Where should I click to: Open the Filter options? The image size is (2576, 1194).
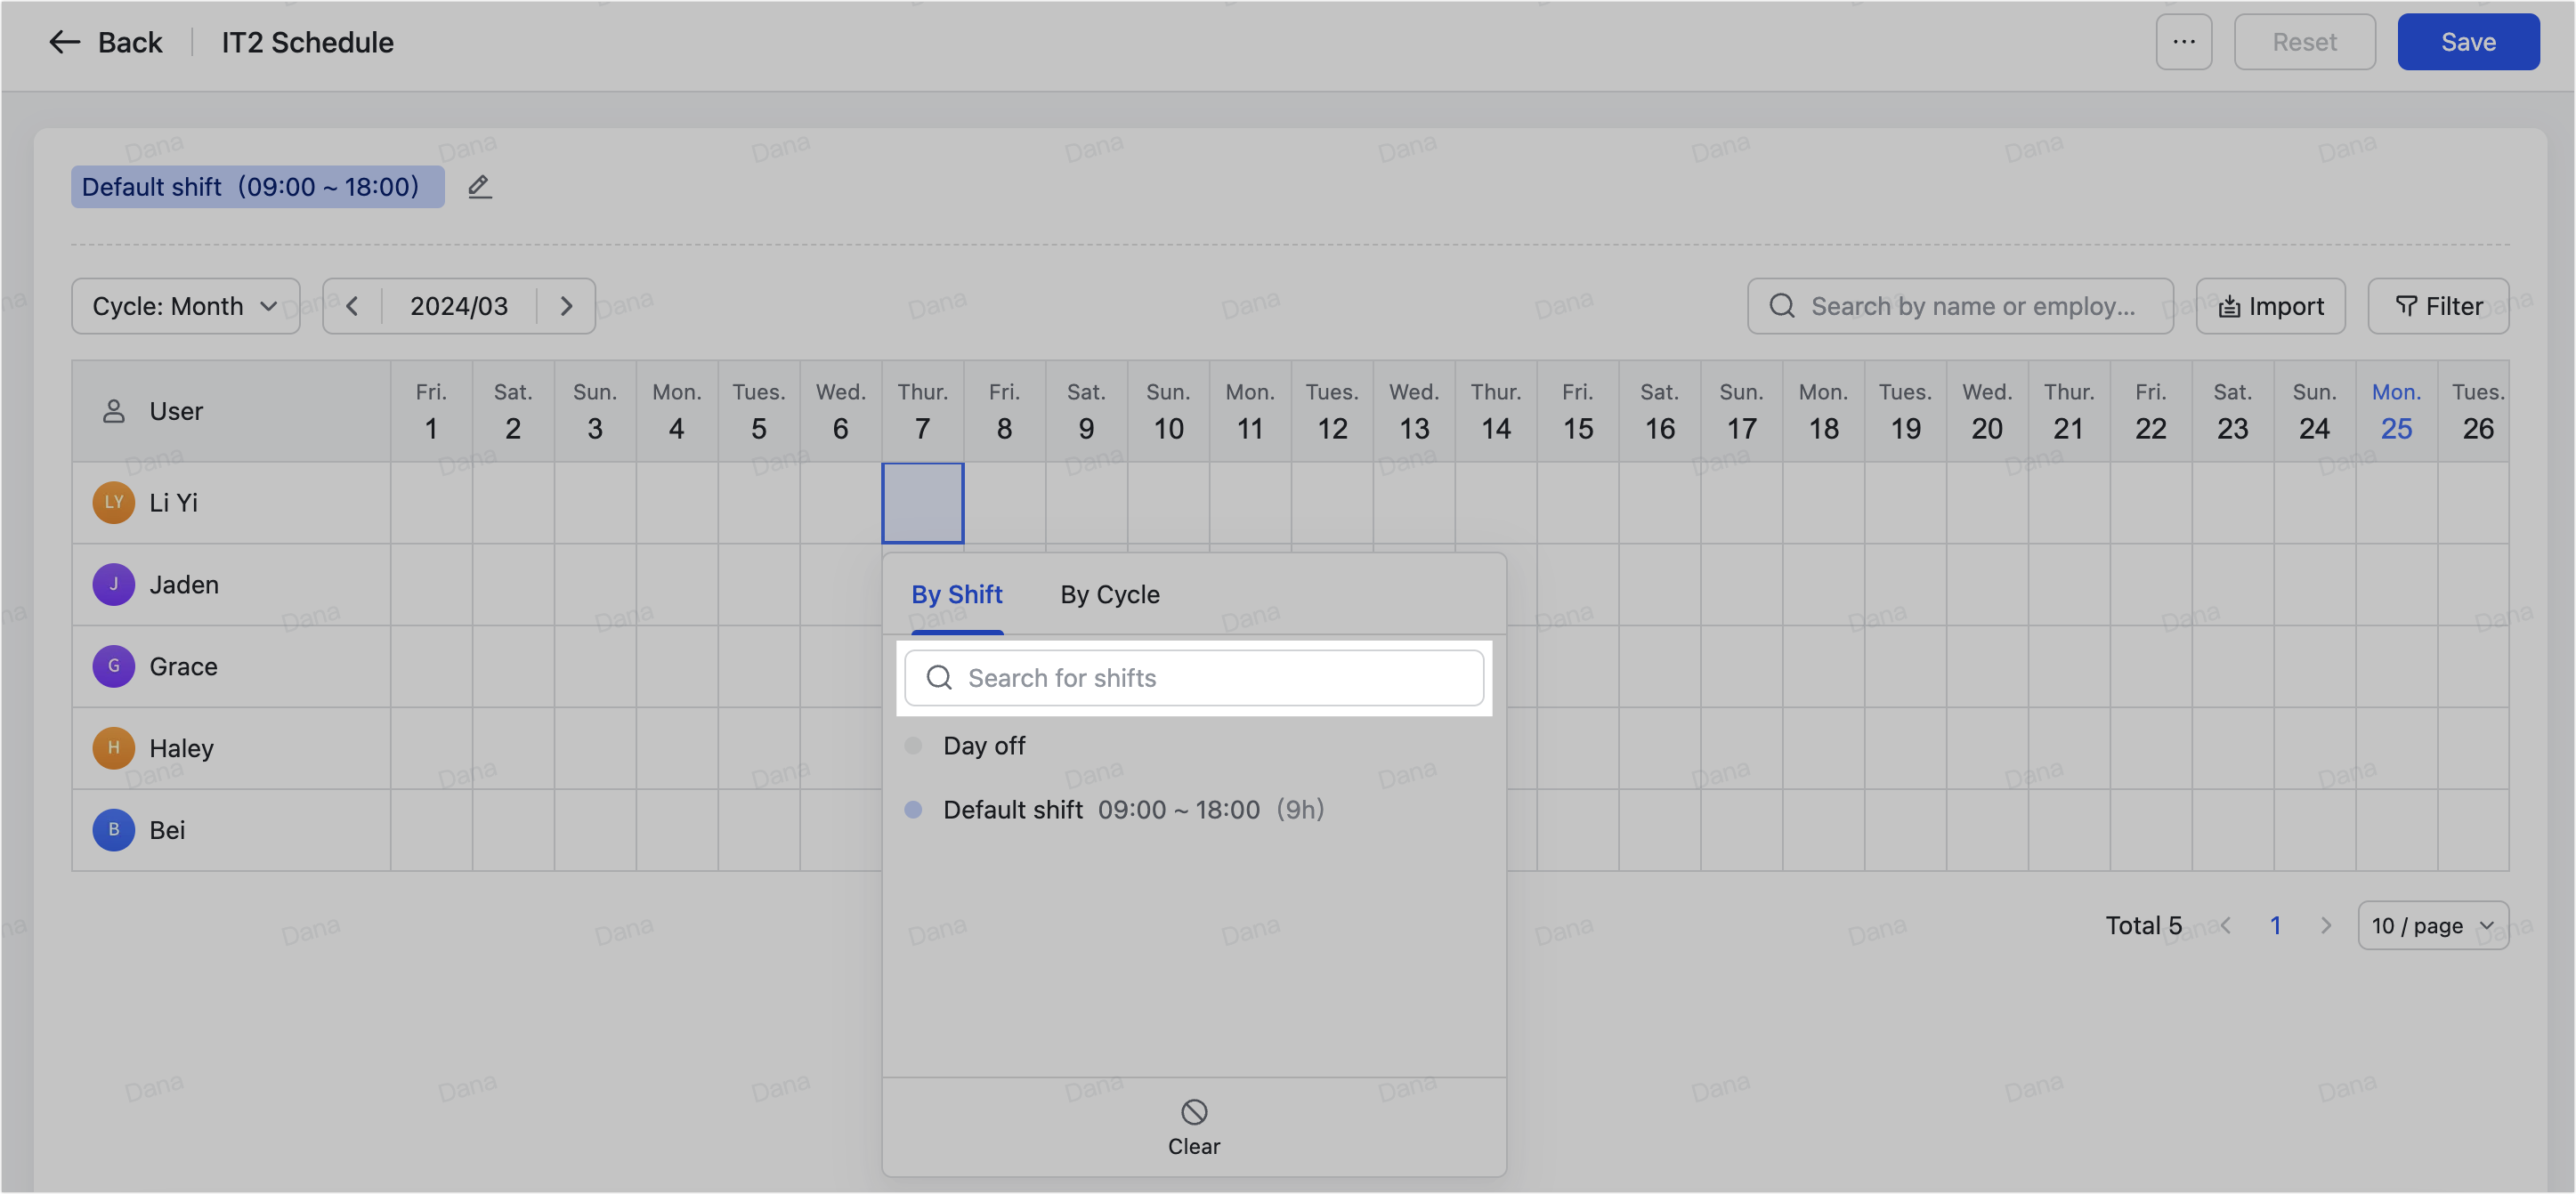(2438, 306)
